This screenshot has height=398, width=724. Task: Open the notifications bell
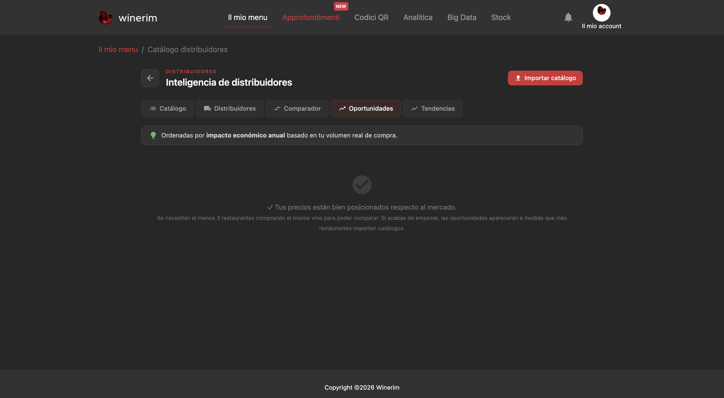568,17
